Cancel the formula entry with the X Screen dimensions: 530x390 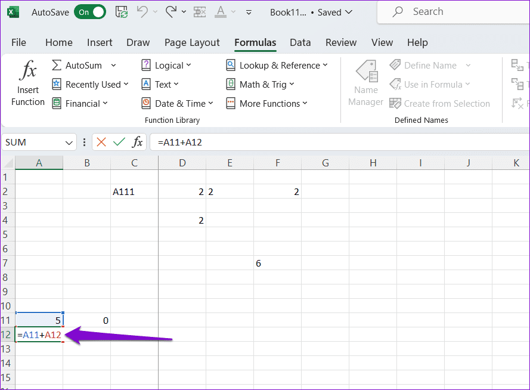click(x=101, y=142)
